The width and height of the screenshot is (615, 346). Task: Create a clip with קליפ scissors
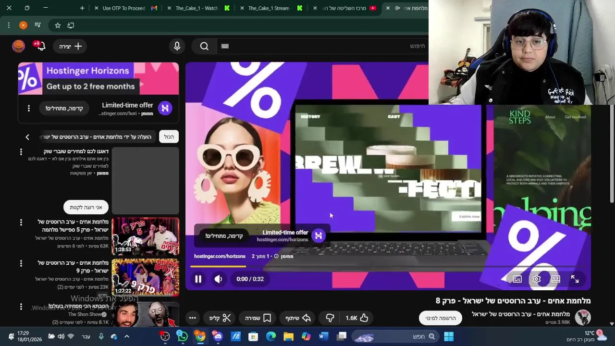220,318
